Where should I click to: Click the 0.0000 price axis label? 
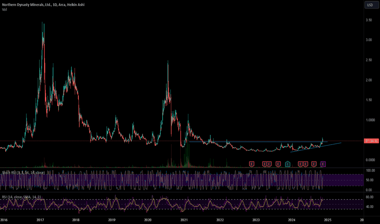[x=370, y=160]
